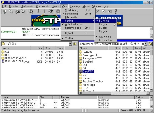The image size is (154, 113).
Task: Open the remote path dropdown arrow
Action: pos(146,44)
